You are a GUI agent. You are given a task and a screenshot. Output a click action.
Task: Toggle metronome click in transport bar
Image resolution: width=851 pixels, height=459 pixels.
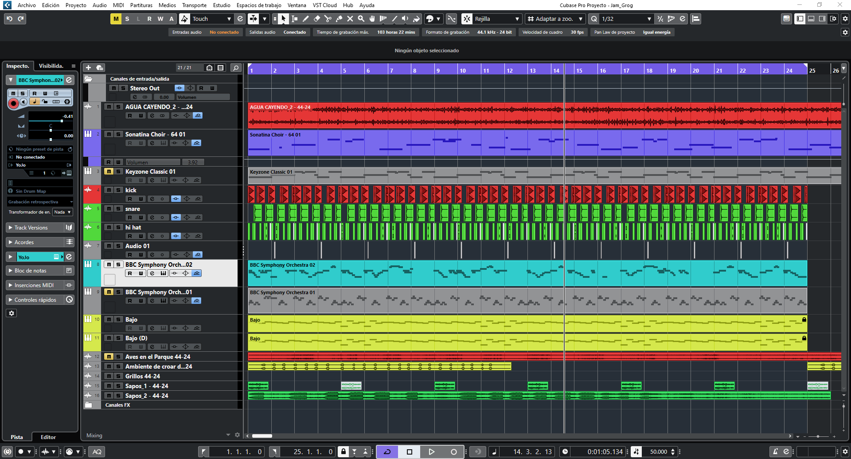775,451
